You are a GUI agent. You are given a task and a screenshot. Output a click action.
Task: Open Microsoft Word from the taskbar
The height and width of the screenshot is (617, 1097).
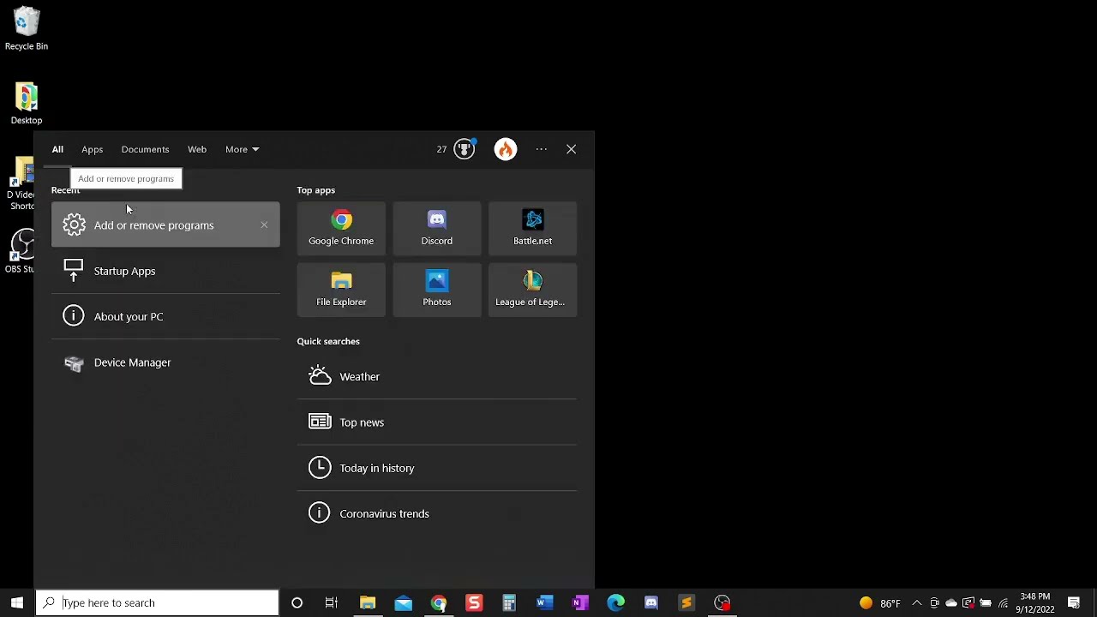(544, 602)
